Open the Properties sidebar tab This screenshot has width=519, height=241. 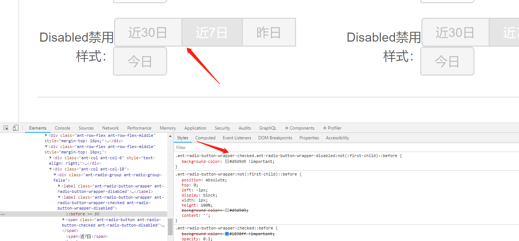tap(309, 138)
